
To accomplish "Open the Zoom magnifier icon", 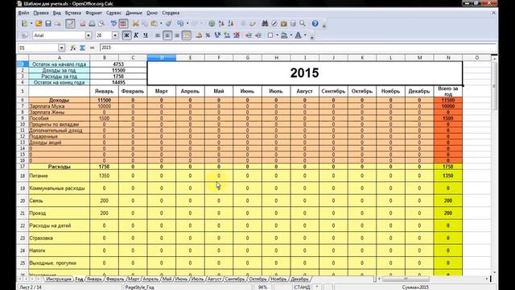I will 303,23.
